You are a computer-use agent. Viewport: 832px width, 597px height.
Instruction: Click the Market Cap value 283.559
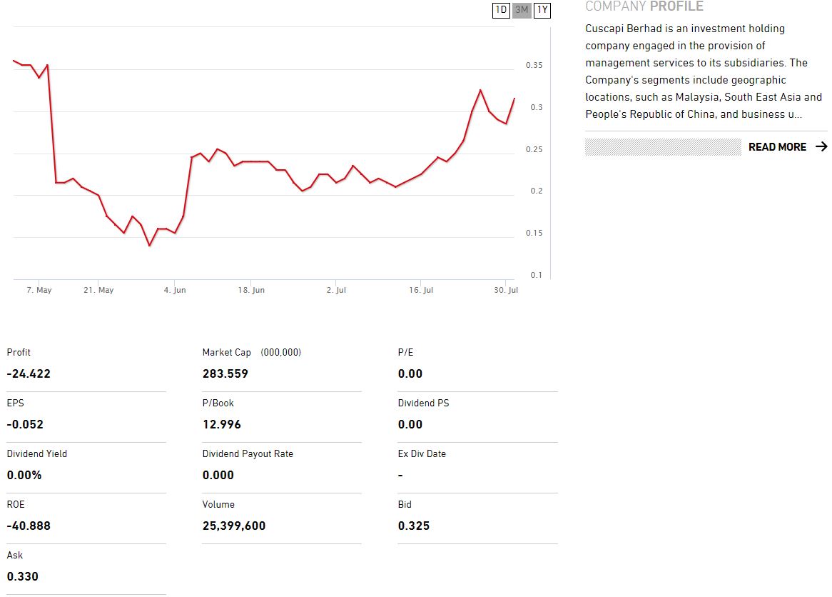click(225, 373)
